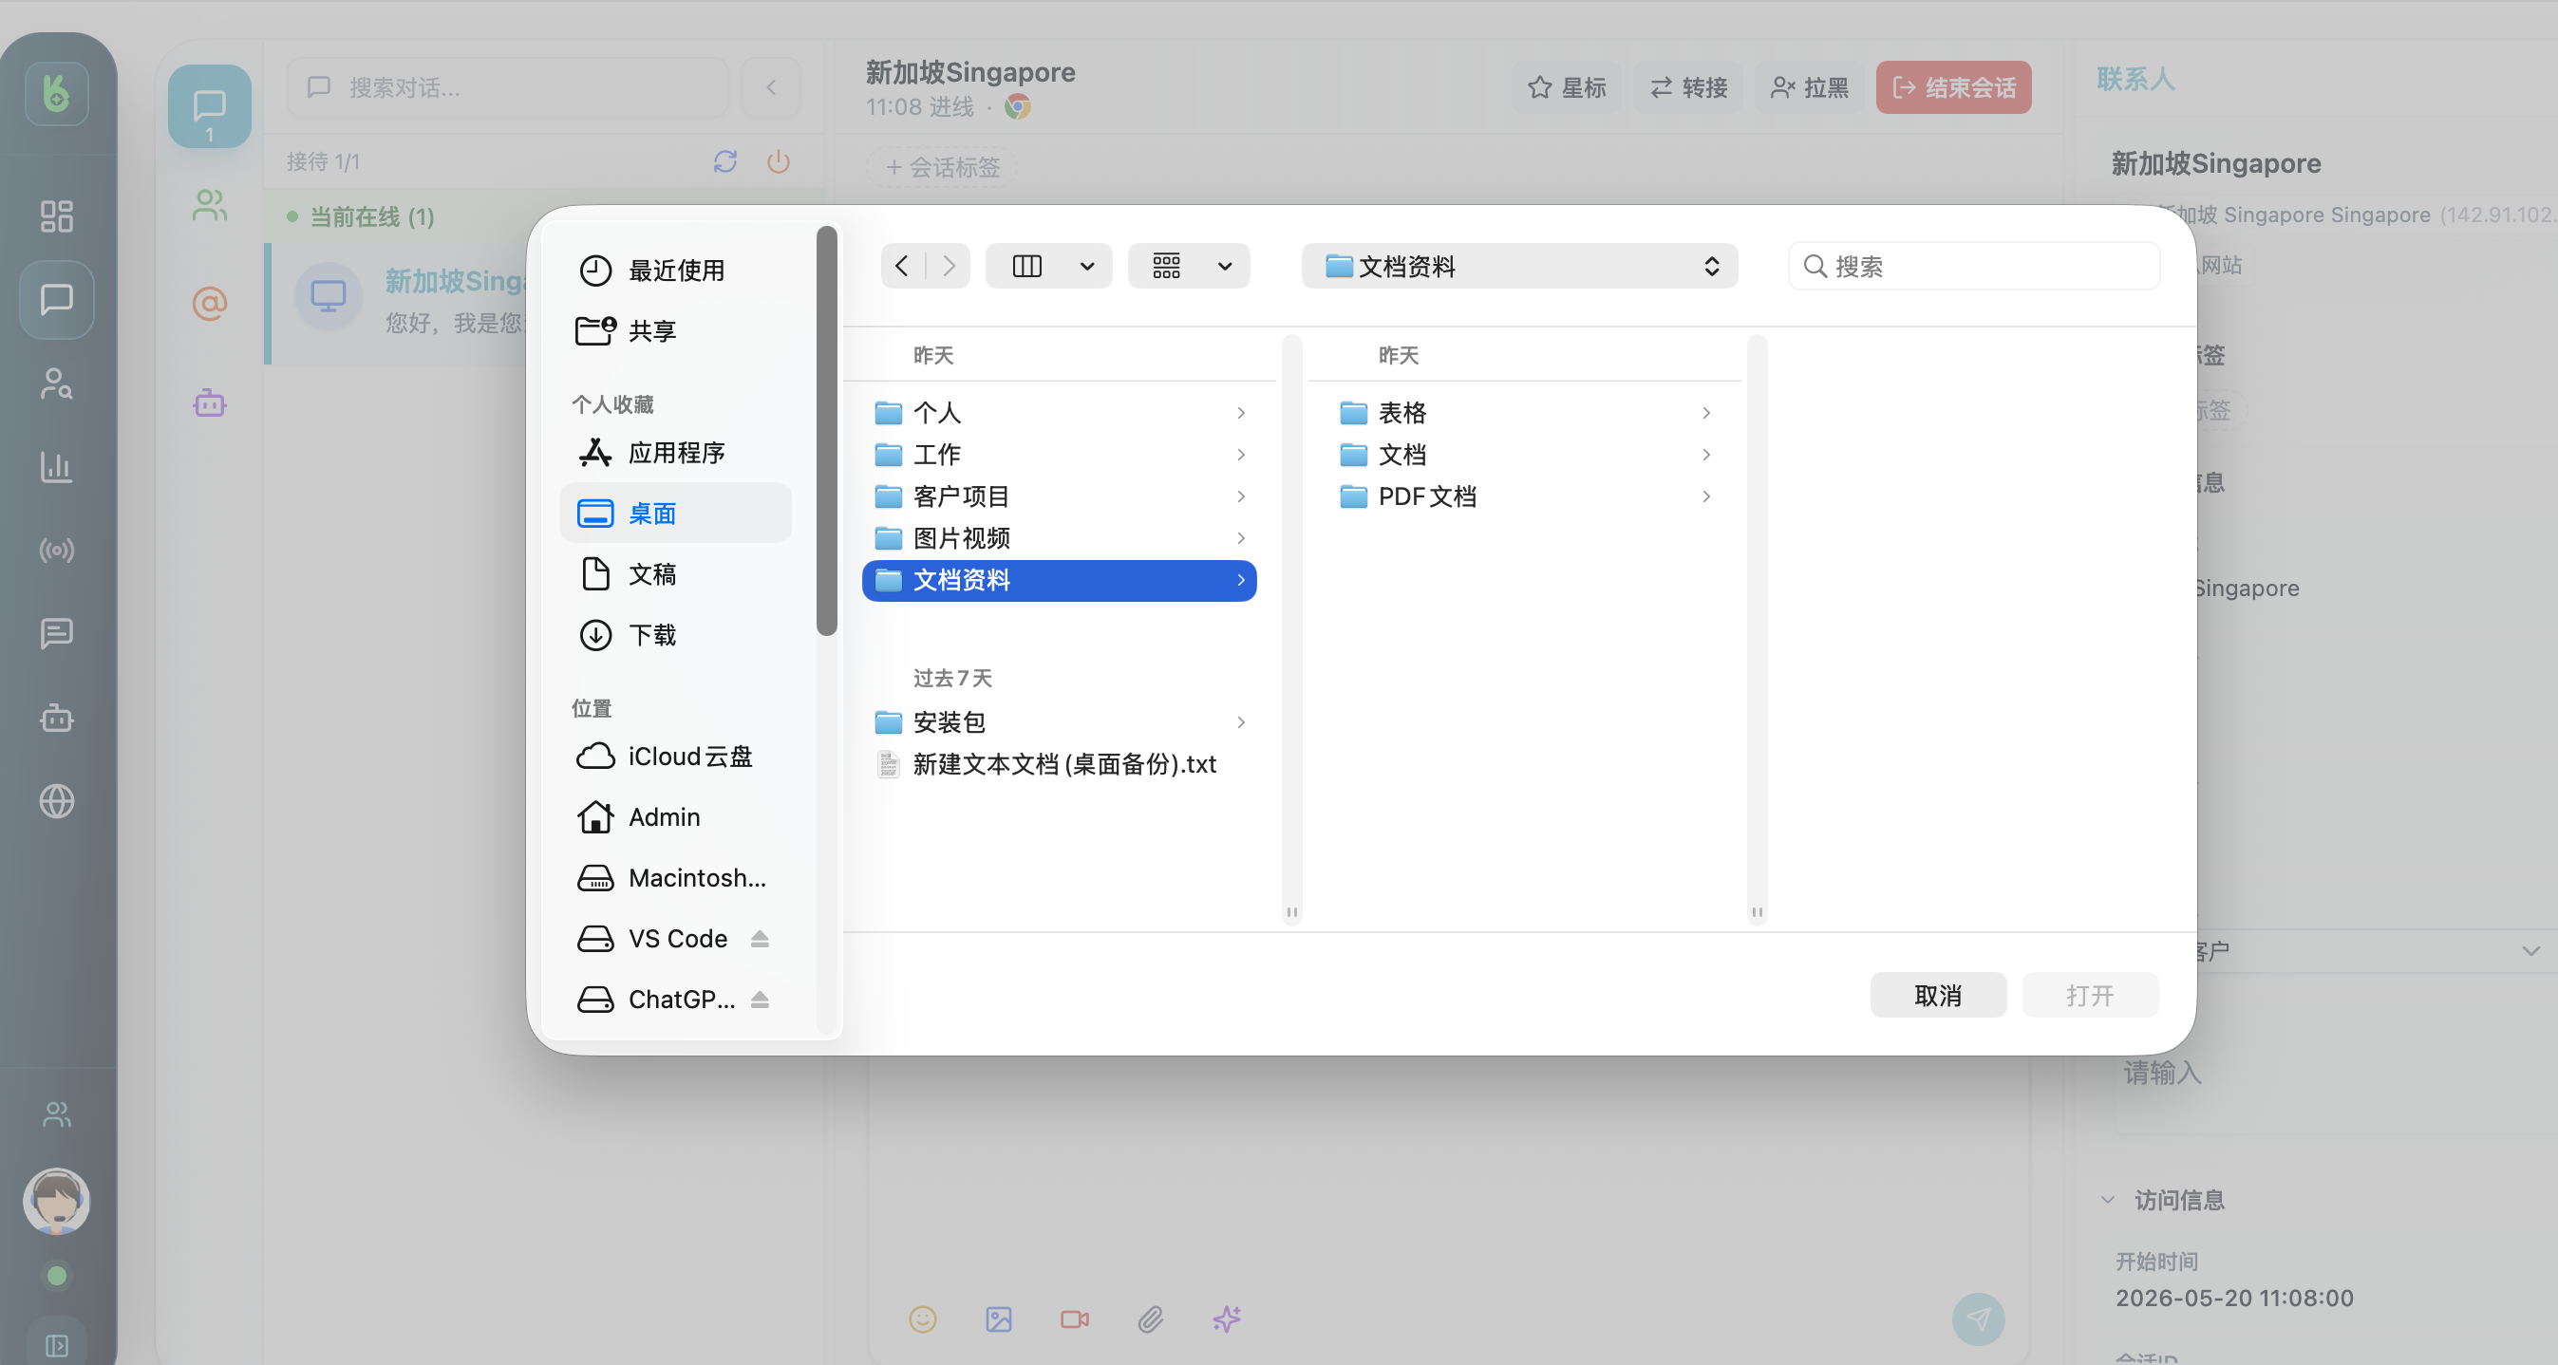This screenshot has width=2558, height=1365.
Task: Open the broadcast signal icon in the sidebar
Action: [x=57, y=550]
